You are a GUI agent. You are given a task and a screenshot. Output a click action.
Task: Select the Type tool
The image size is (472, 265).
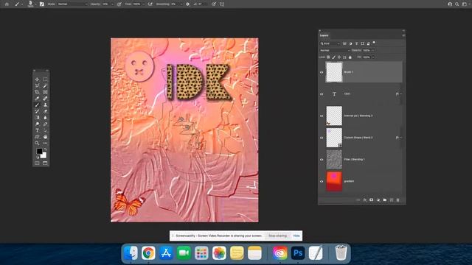37,130
